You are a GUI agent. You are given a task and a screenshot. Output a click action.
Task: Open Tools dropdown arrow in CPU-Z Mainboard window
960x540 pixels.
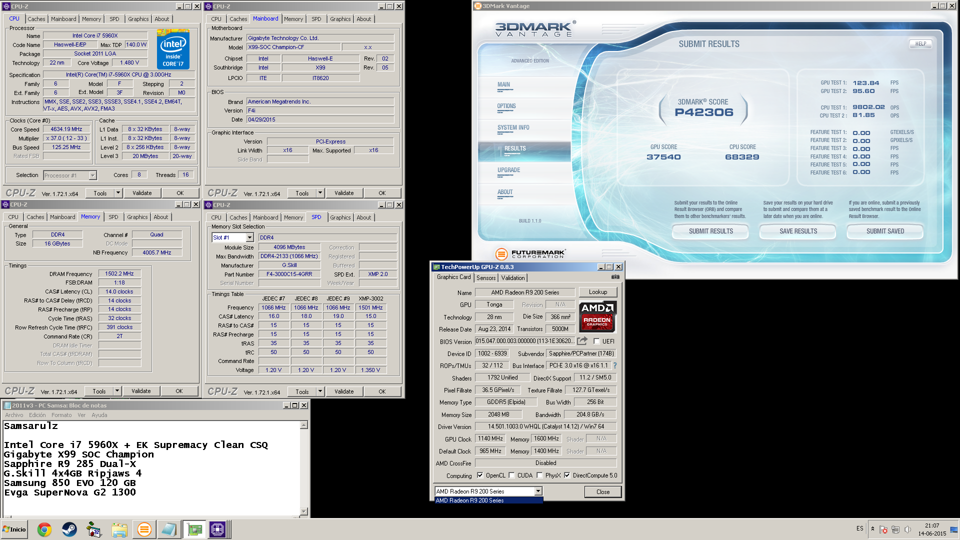click(320, 193)
